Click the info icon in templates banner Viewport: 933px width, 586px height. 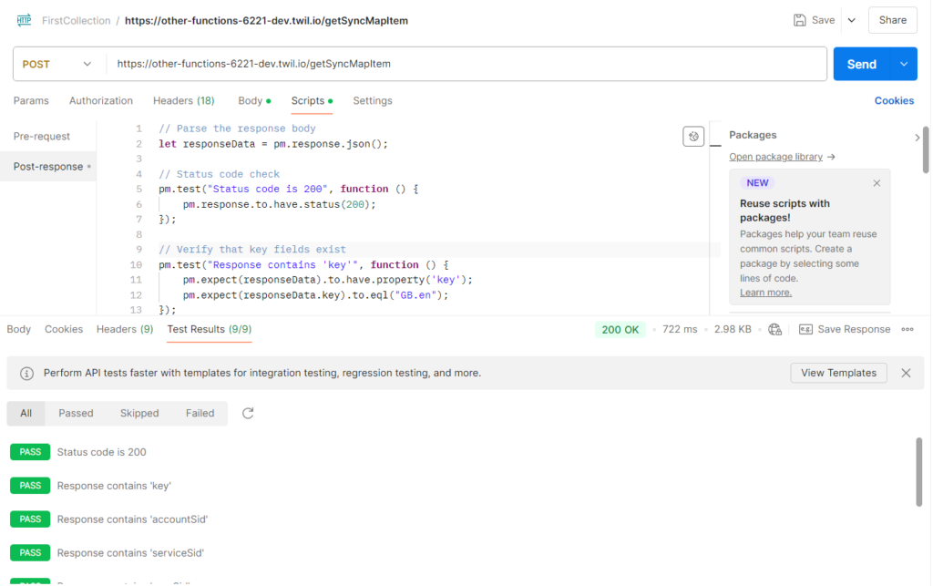[26, 373]
